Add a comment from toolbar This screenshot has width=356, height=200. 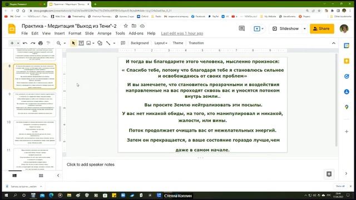(x=123, y=43)
